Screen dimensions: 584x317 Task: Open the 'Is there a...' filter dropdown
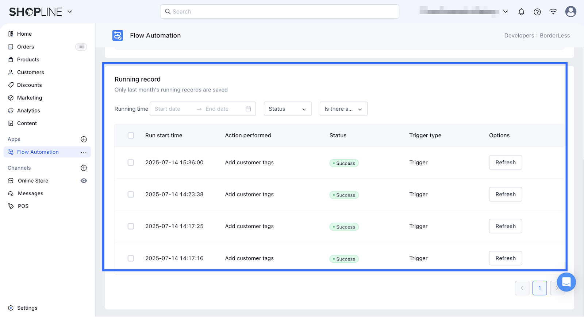click(343, 109)
